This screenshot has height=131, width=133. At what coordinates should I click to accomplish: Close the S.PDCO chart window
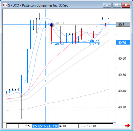tap(126, 5)
